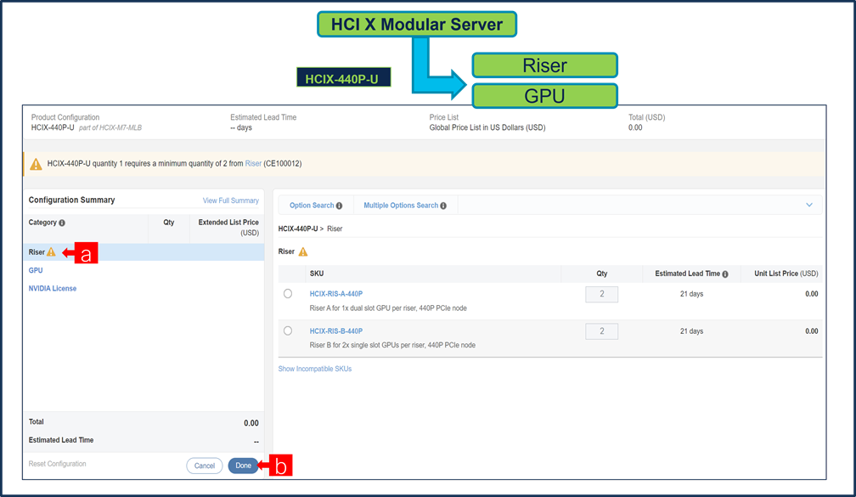The width and height of the screenshot is (856, 497).
Task: Click Reset Configuration
Action: tap(58, 464)
